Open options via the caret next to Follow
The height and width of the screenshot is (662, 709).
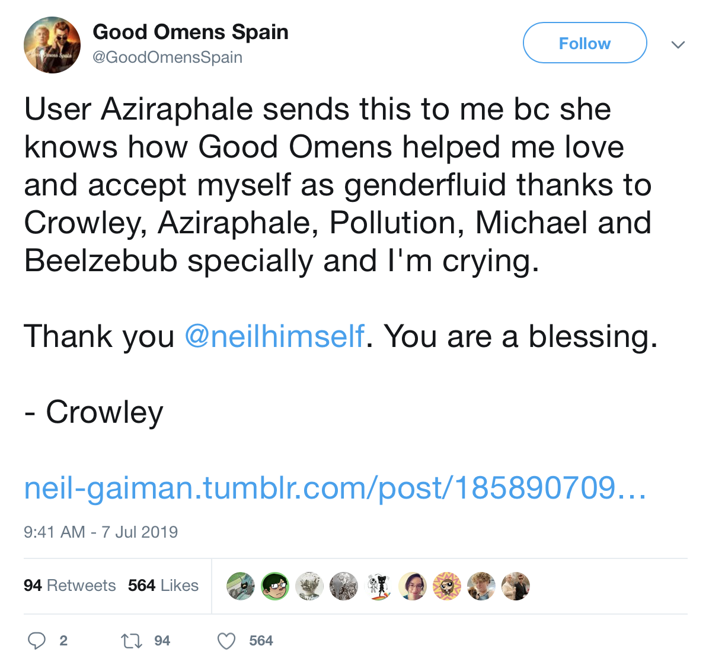(678, 44)
